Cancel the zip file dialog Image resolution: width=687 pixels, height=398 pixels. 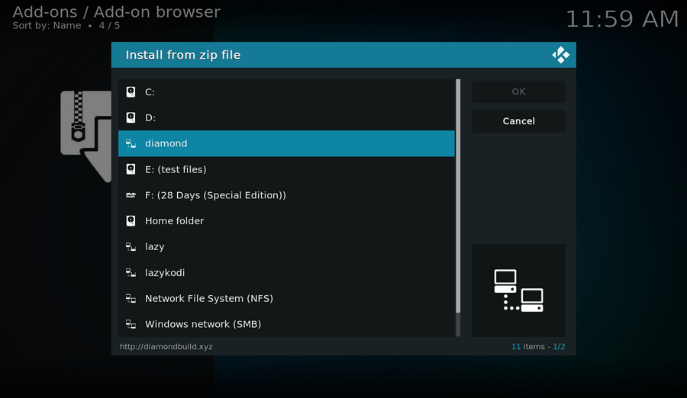coord(518,121)
